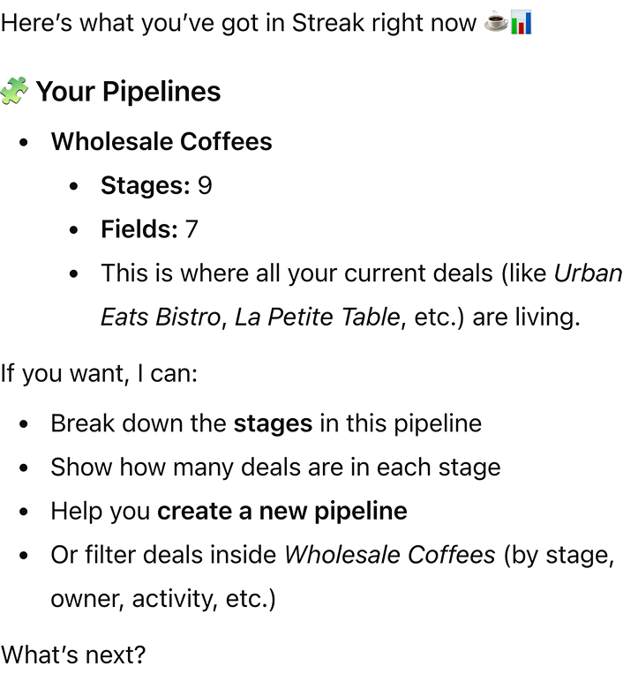Click bold "create a new pipeline" text
This screenshot has width=623, height=681.
(282, 511)
